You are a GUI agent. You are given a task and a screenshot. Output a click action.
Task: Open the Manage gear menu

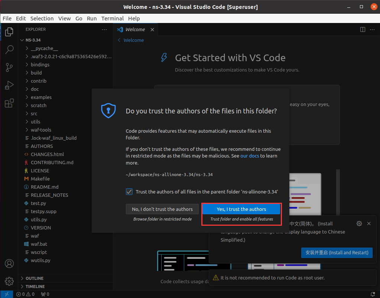point(9,281)
